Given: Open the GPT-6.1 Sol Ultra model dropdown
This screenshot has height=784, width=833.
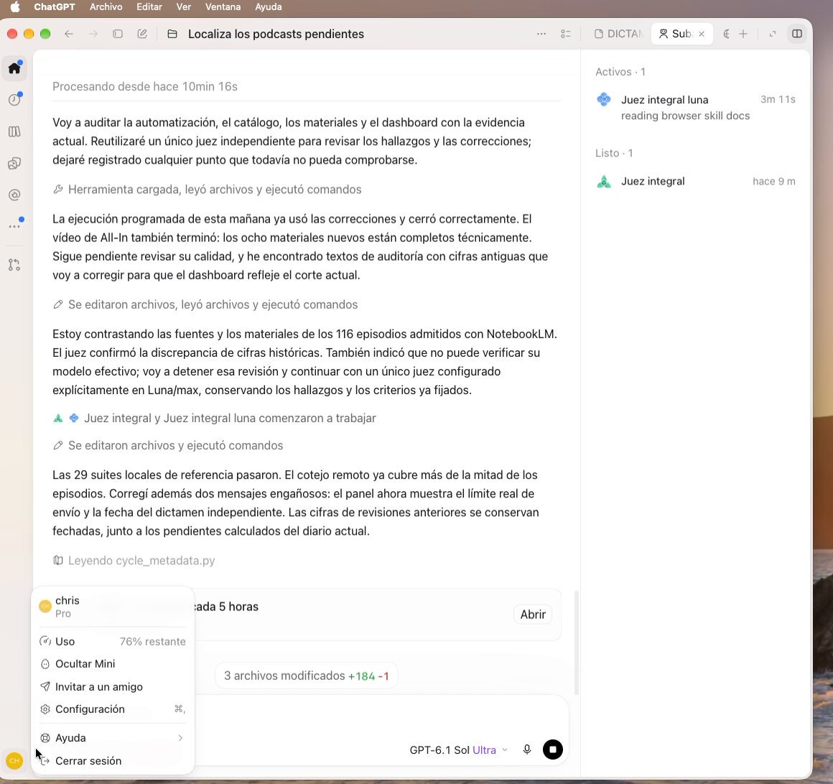Looking at the screenshot, I should click(x=458, y=750).
